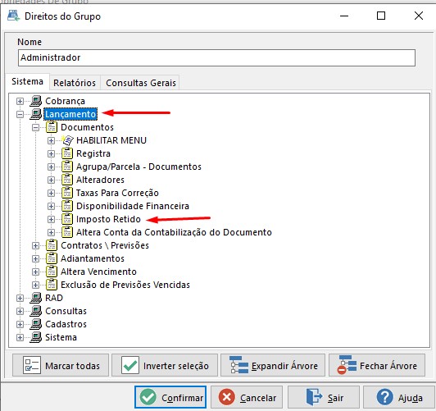Click icon beside Altera Conta da Contabilização

[67, 232]
